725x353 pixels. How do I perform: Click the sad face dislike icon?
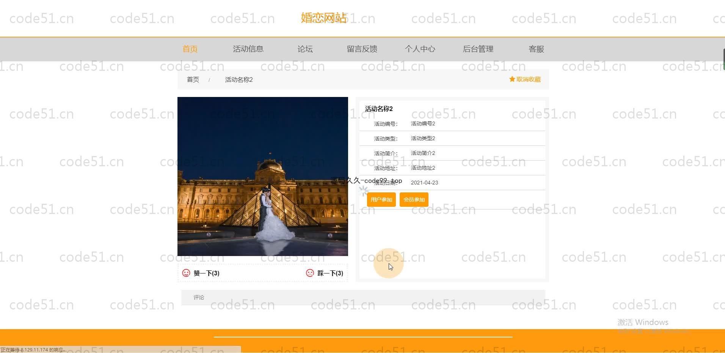[310, 273]
